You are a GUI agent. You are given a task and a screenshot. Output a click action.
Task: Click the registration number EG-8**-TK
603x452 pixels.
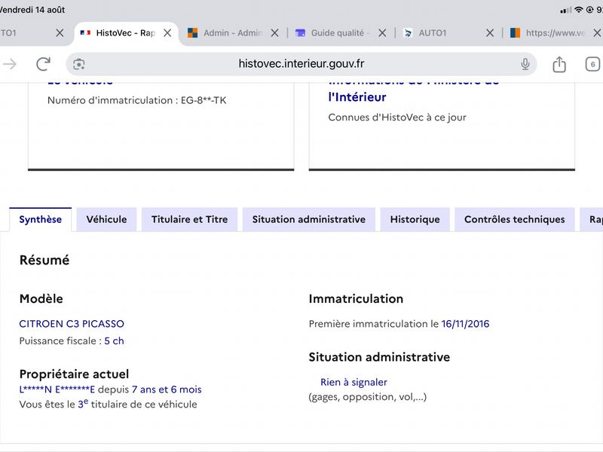point(204,100)
